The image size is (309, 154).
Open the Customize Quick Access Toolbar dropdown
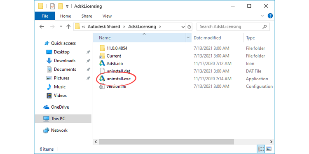67,7
